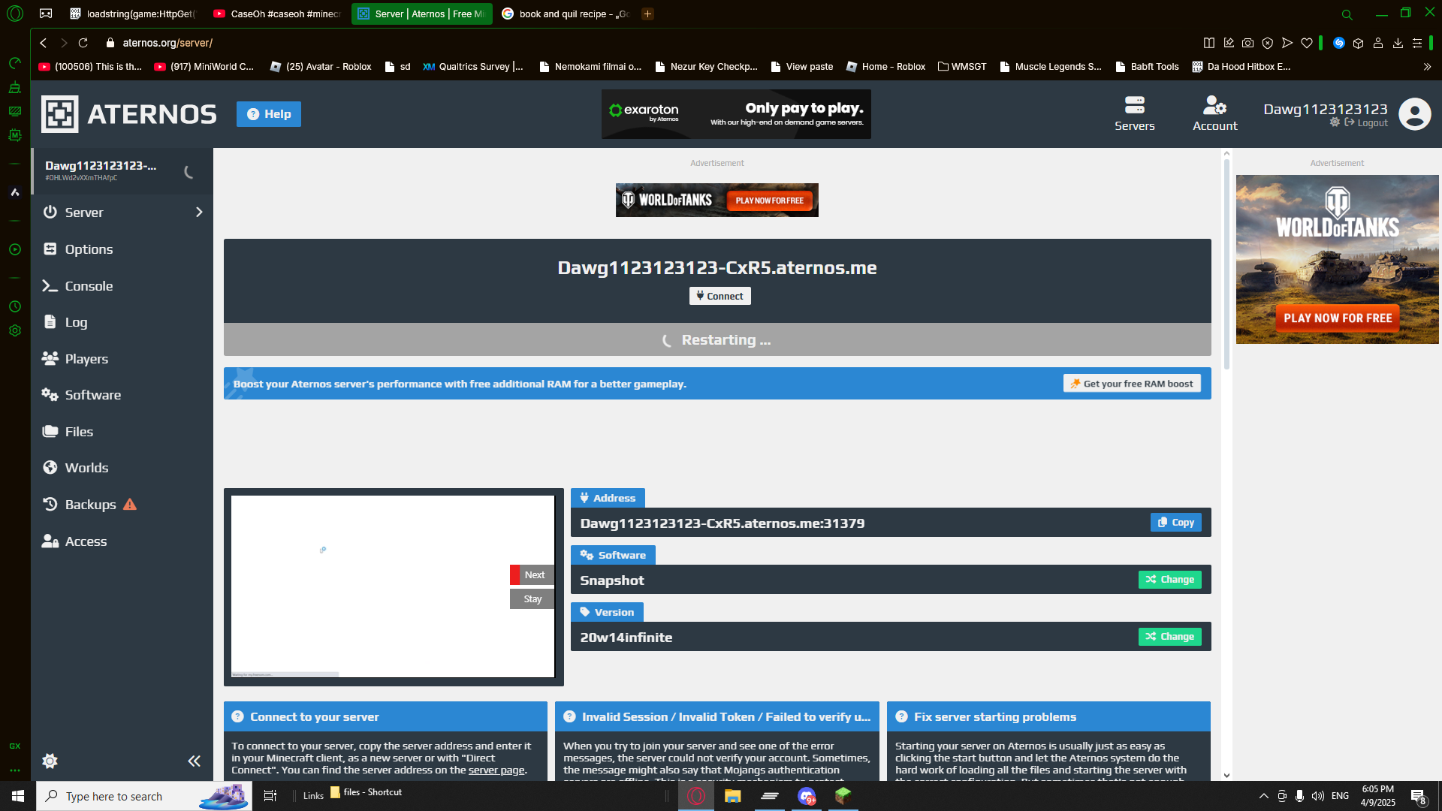
Task: Click the Stay button in the video box
Action: 532,599
